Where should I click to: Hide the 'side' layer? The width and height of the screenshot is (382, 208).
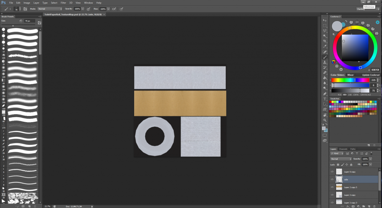coord(332,179)
